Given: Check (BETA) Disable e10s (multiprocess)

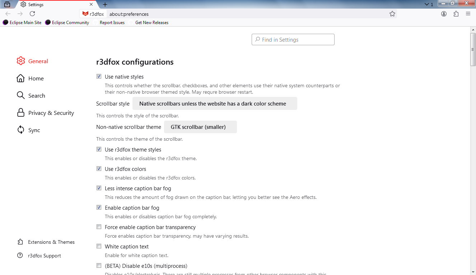Looking at the screenshot, I should pos(99,266).
